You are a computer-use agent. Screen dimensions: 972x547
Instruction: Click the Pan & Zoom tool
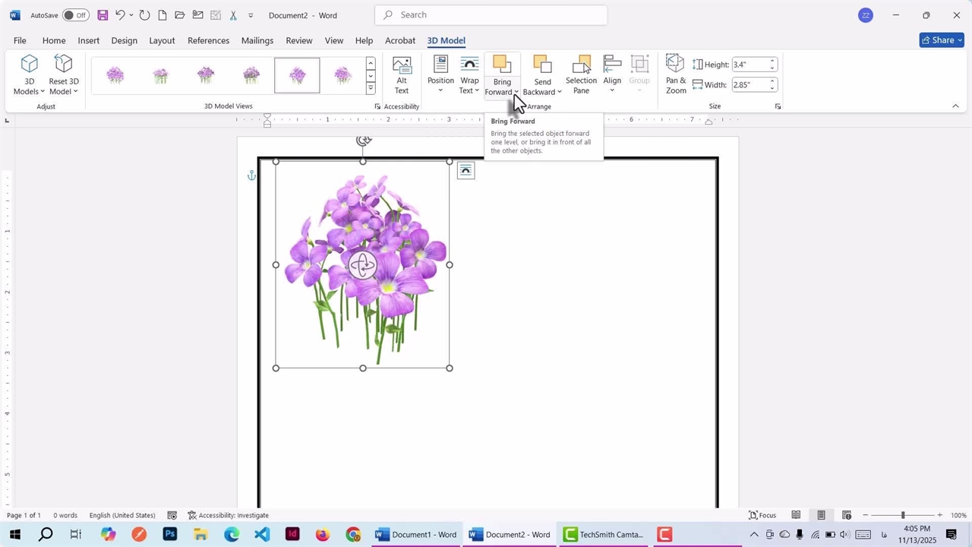[x=675, y=74]
